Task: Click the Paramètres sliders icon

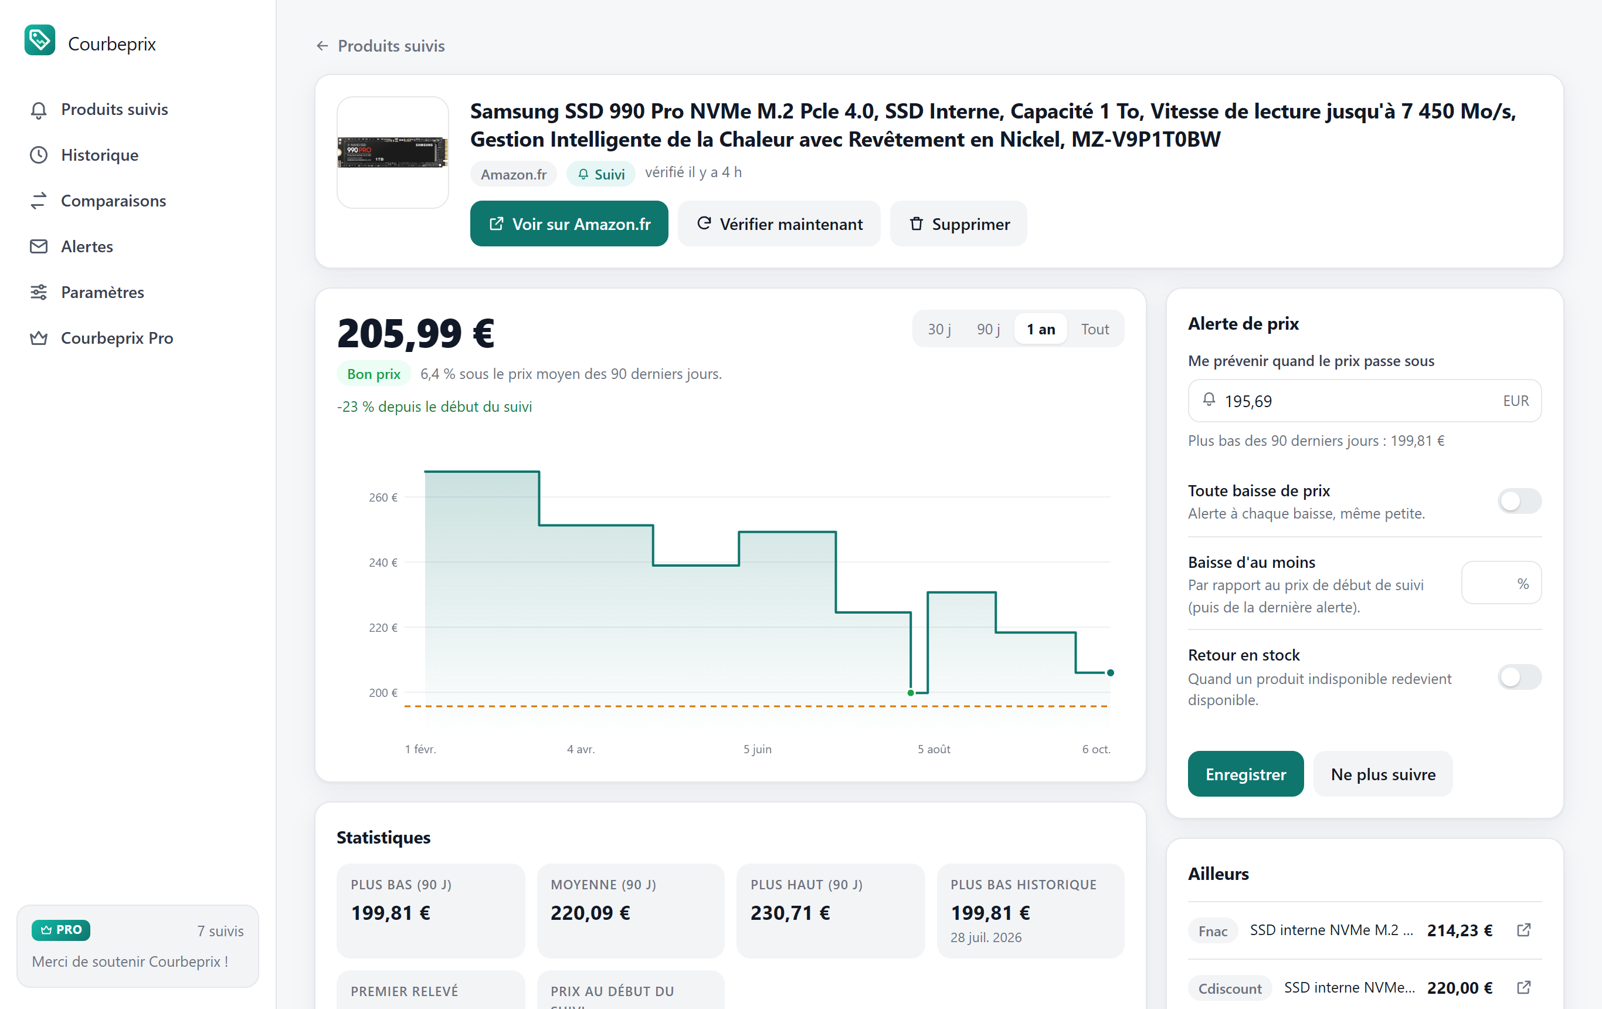Action: [39, 292]
